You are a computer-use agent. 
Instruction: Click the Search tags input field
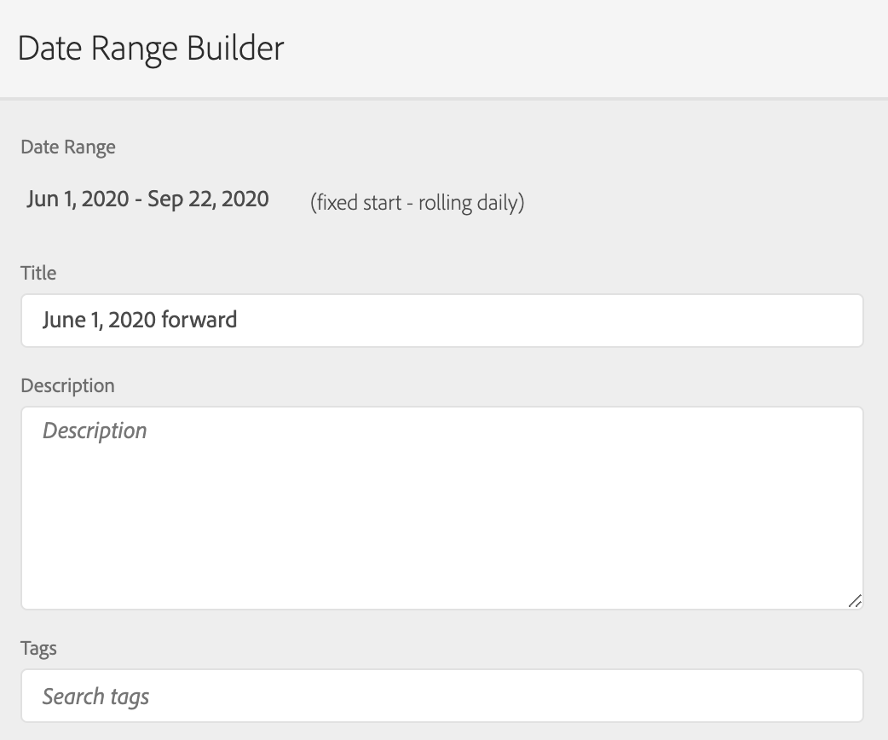tap(441, 696)
